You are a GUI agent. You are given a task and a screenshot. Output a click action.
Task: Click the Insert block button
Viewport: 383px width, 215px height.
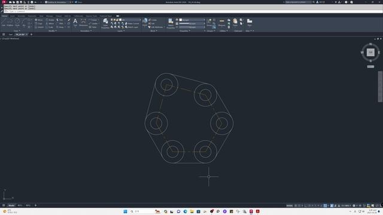tap(145, 22)
